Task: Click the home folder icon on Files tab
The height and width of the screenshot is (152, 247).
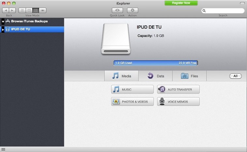Action: pyautogui.click(x=185, y=76)
